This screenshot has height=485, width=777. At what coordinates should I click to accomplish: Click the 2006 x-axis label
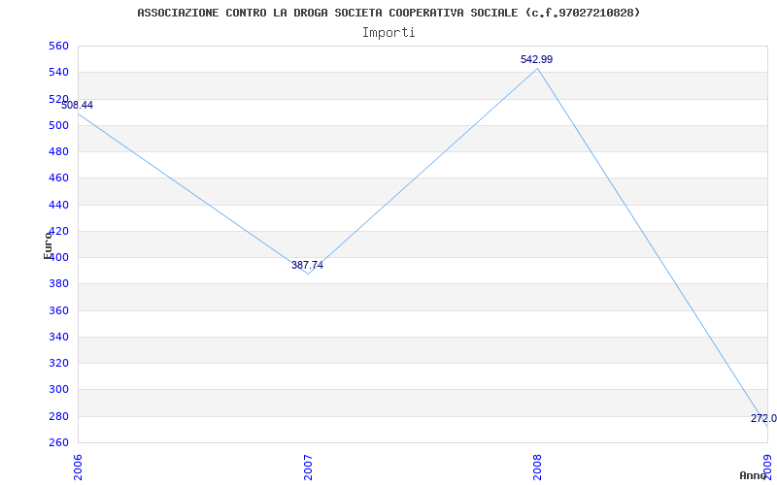79,468
